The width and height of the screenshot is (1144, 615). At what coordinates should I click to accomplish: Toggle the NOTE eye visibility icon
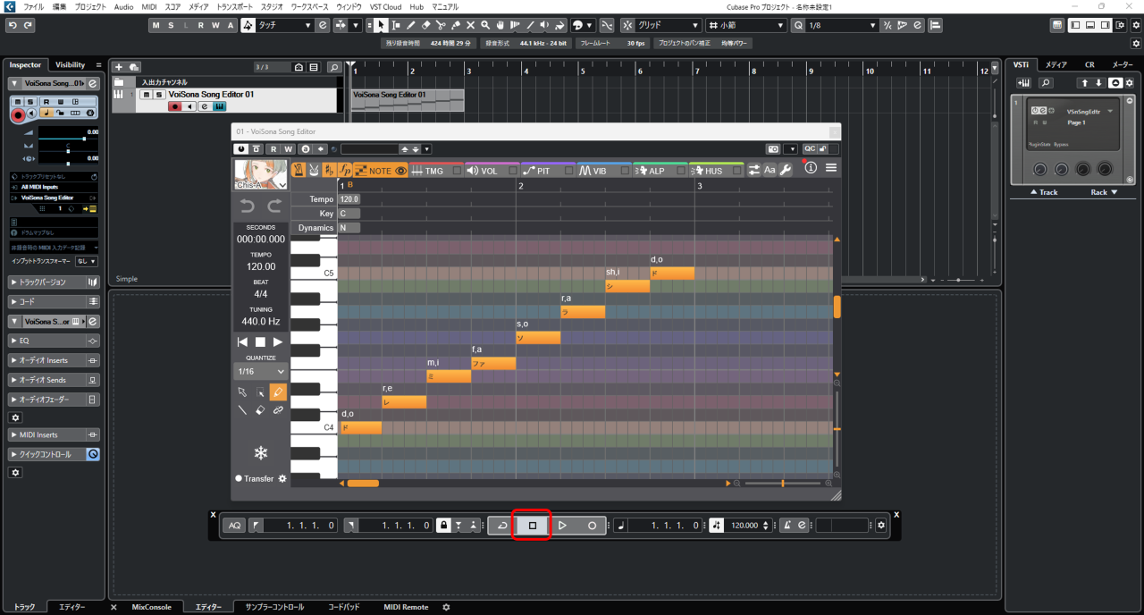tap(401, 171)
